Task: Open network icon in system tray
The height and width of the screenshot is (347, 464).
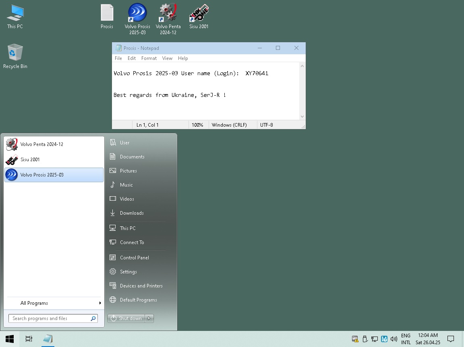Action: (x=375, y=339)
